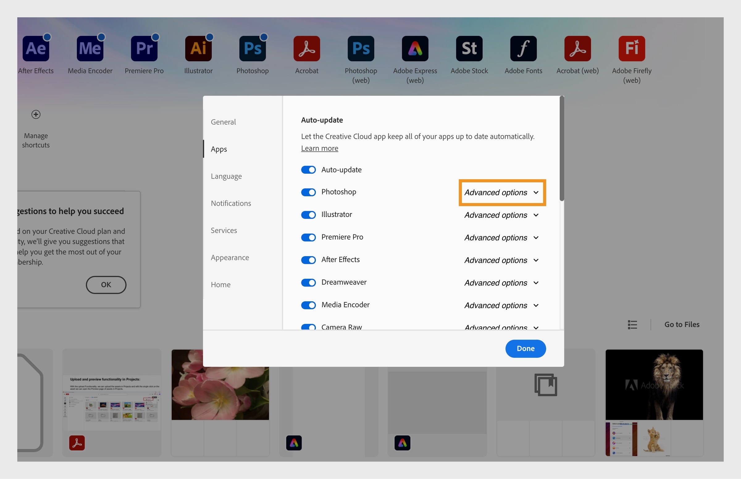Expand Advanced options for Photoshop
This screenshot has width=741, height=479.
coord(501,193)
